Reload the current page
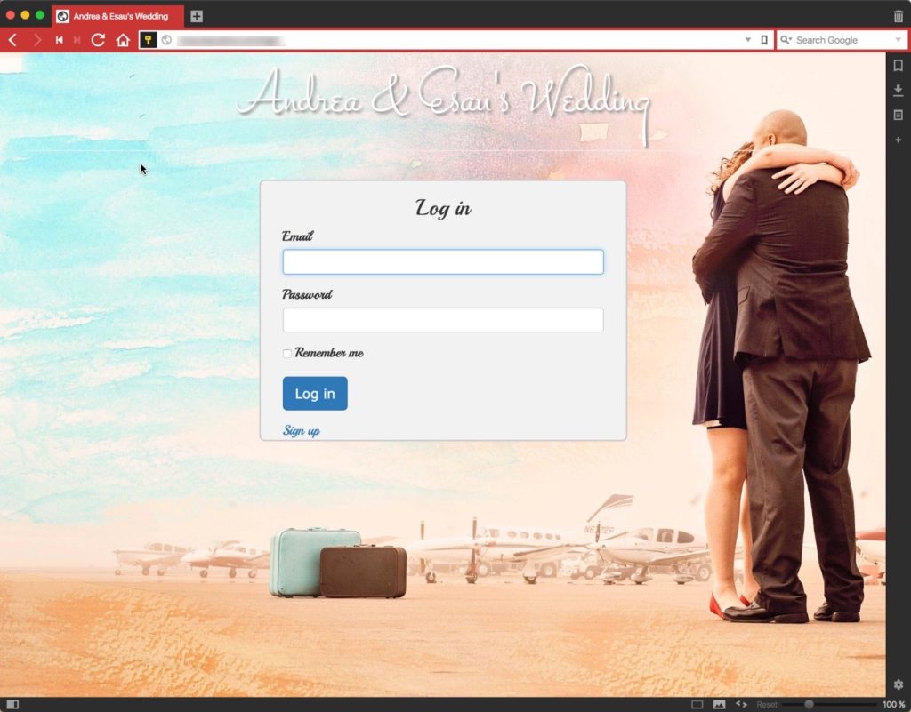The height and width of the screenshot is (712, 911). click(98, 40)
